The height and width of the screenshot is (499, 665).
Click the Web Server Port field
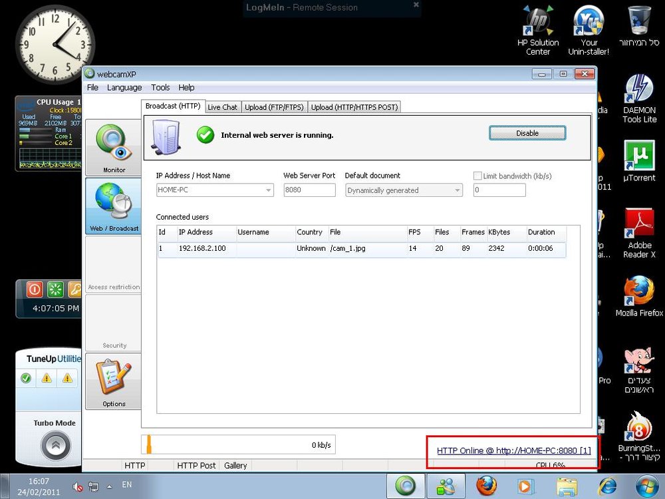point(310,190)
